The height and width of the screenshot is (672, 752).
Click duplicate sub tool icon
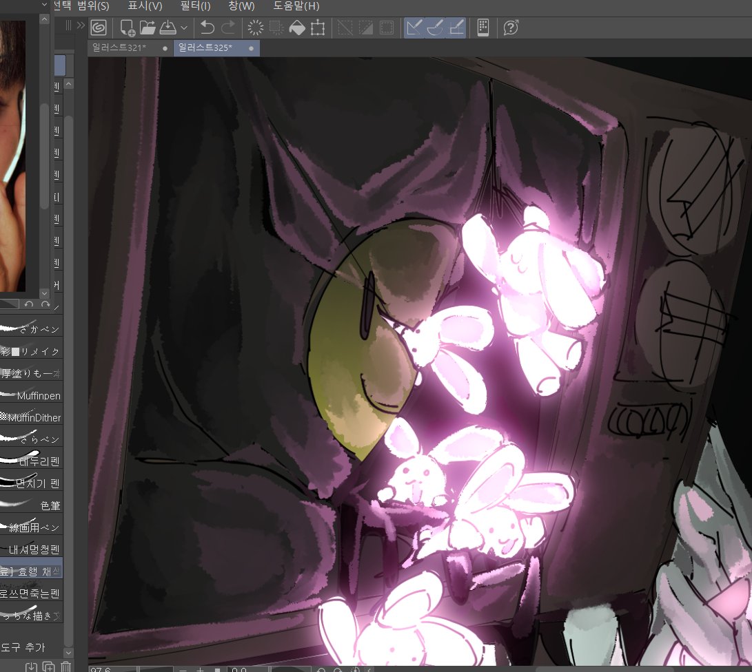click(x=48, y=666)
